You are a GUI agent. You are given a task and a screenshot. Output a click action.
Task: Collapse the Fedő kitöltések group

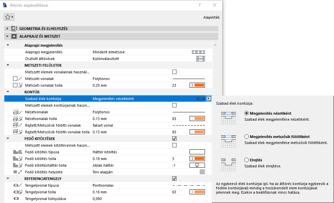click(8, 138)
